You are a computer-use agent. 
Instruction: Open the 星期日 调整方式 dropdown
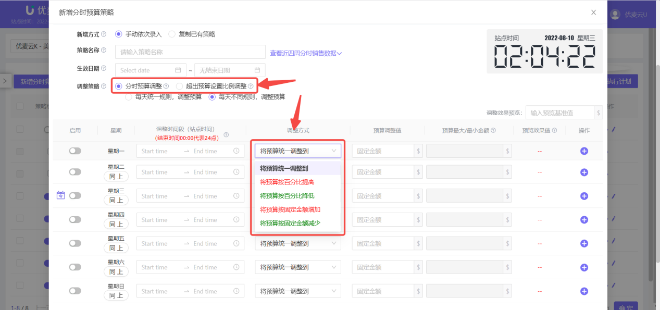[x=297, y=291]
